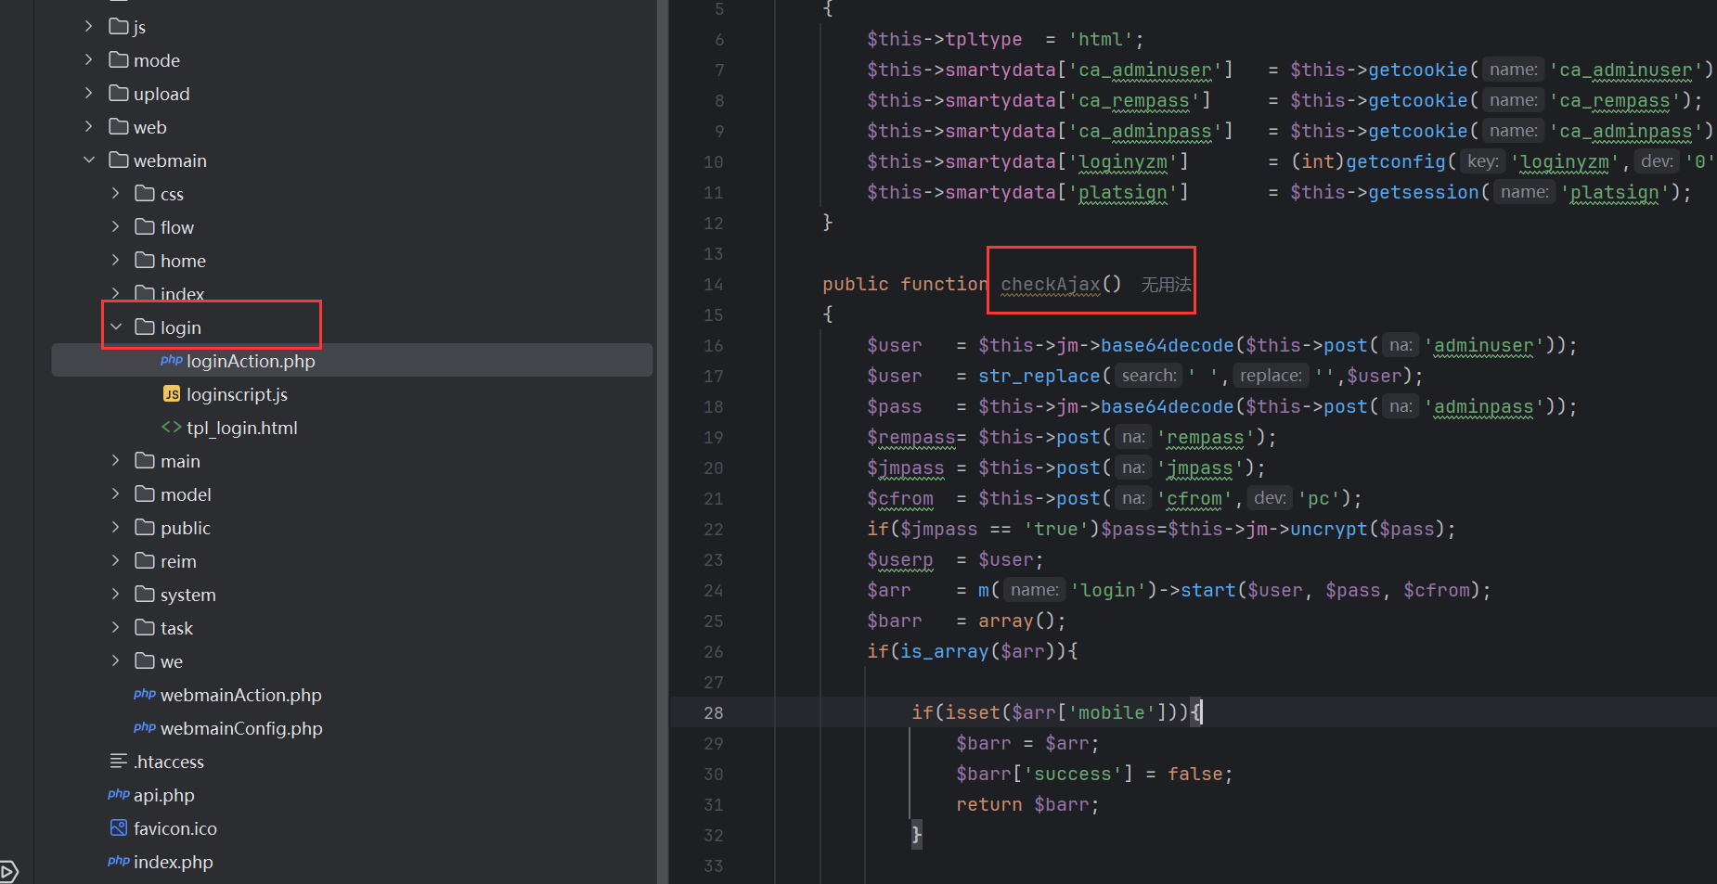Click the task folder icon
This screenshot has width=1717, height=884.
145,627
